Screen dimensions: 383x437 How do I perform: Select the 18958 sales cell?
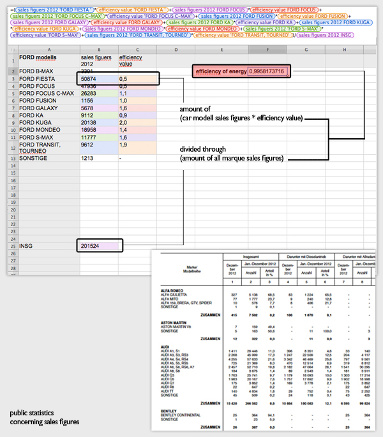pyautogui.click(x=99, y=130)
